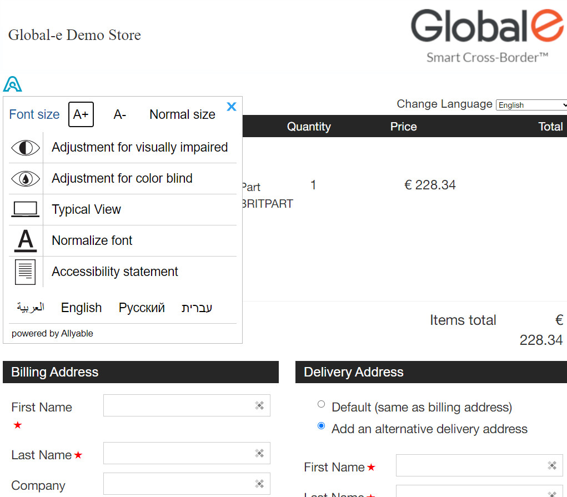Image resolution: width=567 pixels, height=497 pixels.
Task: Click the Typical View laptop icon
Action: tap(26, 210)
